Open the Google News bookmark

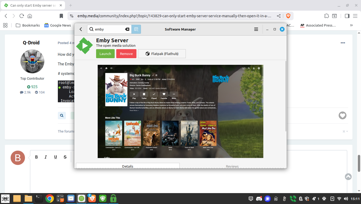(x=58, y=25)
